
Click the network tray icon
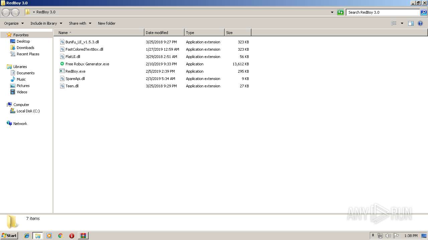[x=380, y=236]
